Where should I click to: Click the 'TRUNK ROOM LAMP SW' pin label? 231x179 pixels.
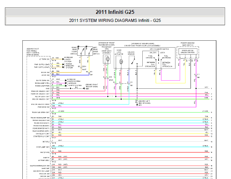(40, 118)
